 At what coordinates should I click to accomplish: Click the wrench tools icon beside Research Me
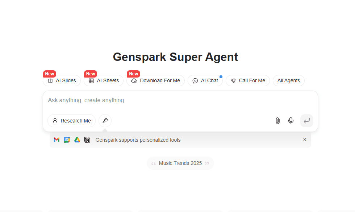point(105,120)
